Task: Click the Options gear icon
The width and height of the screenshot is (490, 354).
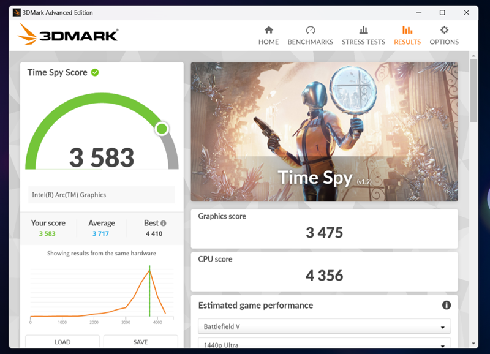Action: click(x=444, y=30)
